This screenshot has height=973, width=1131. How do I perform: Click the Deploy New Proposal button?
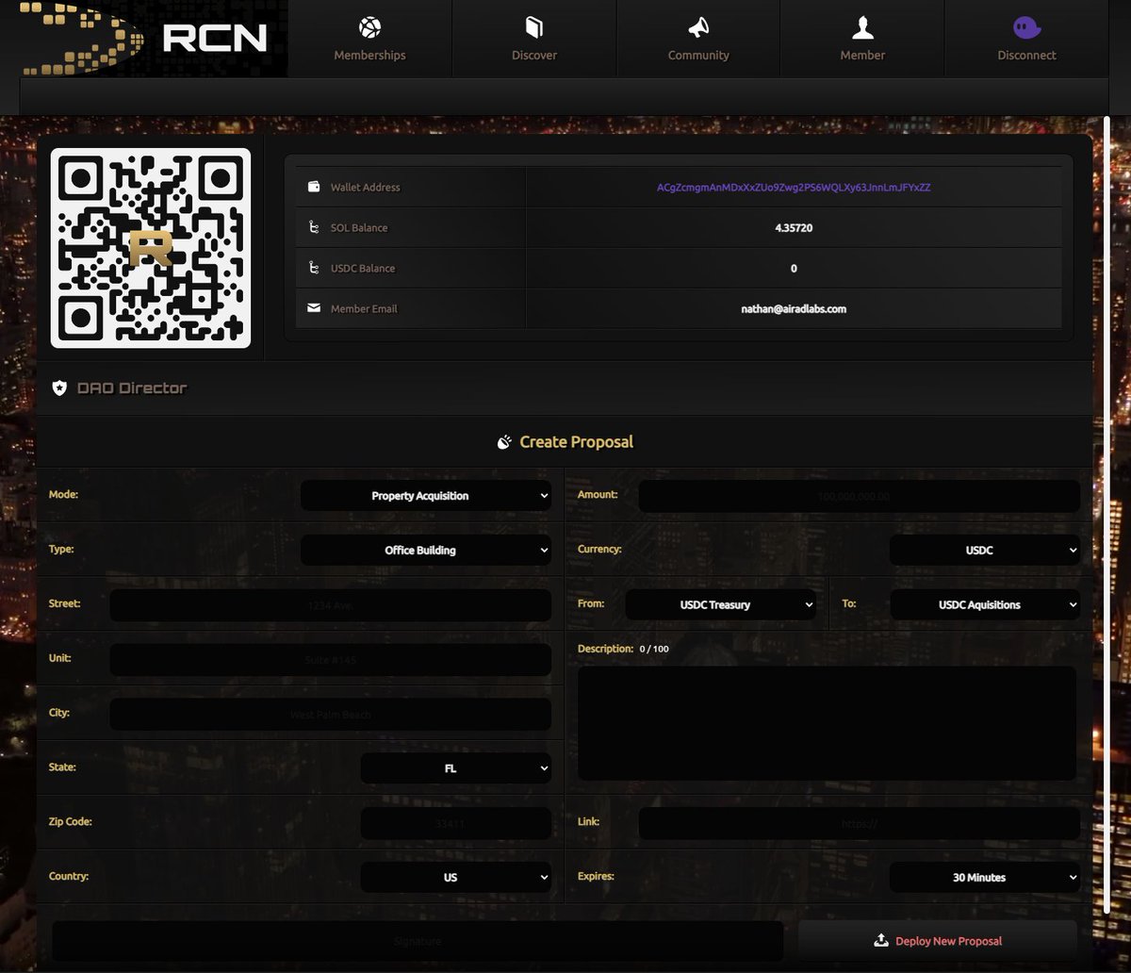coord(938,941)
